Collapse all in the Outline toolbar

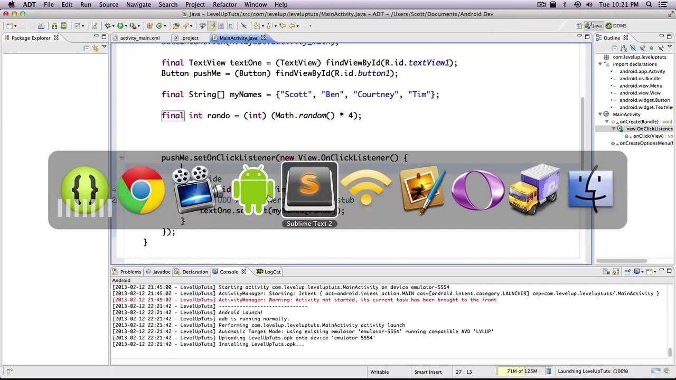tap(615, 48)
